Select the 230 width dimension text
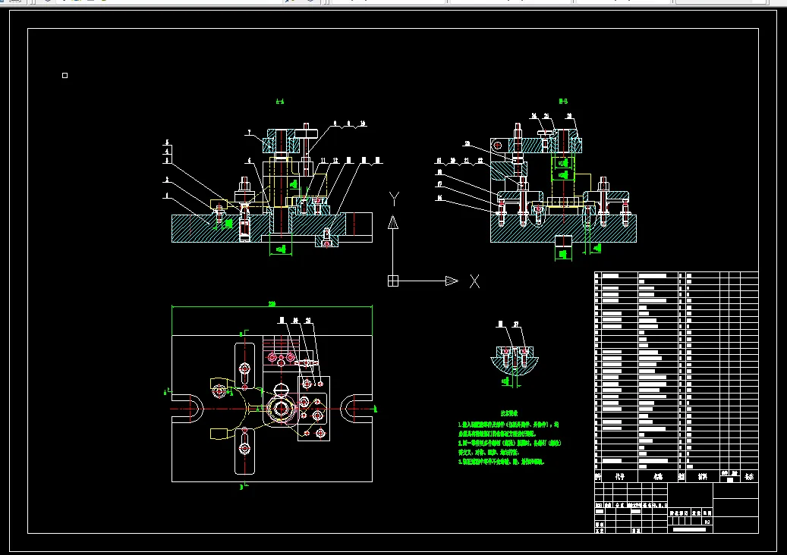 (x=272, y=304)
